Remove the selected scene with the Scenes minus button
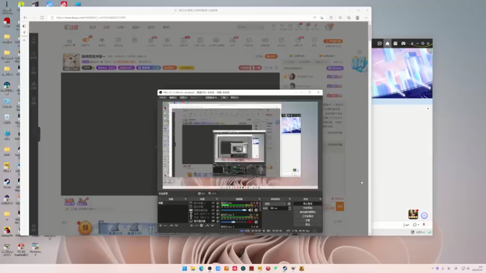 (x=165, y=225)
